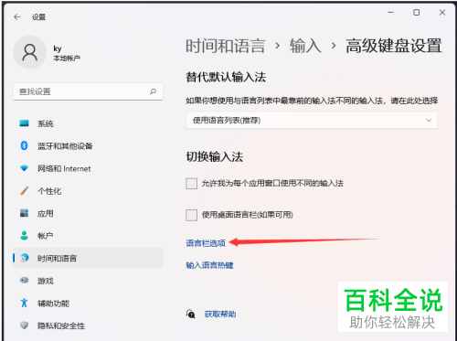This screenshot has height=341, width=457.
Task: Click the 系统 monitor icon
Action: point(24,123)
